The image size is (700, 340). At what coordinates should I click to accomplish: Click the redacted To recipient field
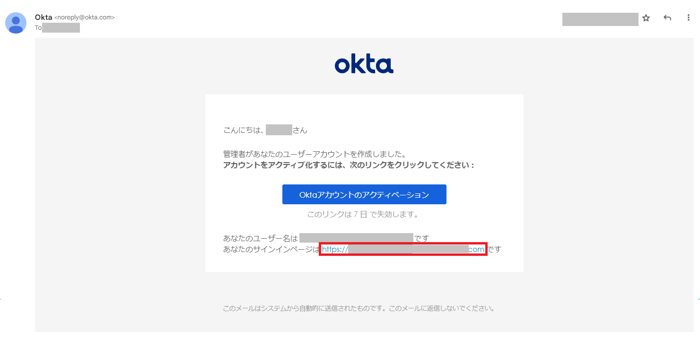pos(61,27)
